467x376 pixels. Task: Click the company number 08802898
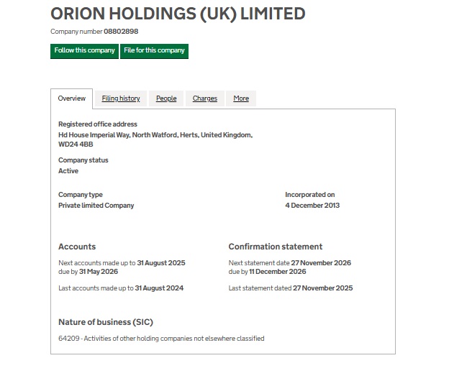[x=121, y=32]
